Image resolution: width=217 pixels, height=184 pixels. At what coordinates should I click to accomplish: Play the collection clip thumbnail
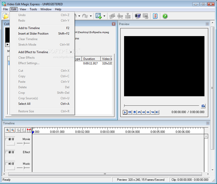(x=8, y=44)
